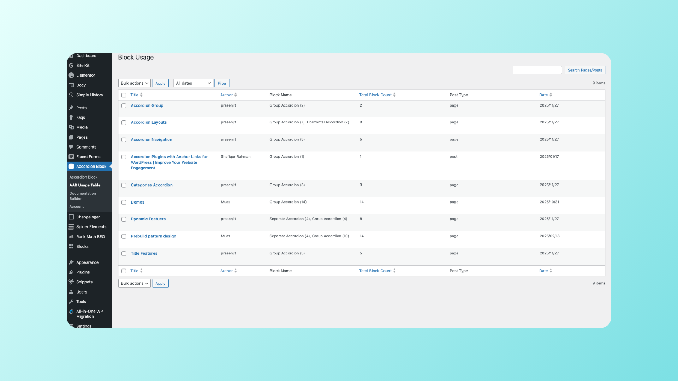Screen dimensions: 678x381
Task: Expand the All dates filter dropdown
Action: pyautogui.click(x=193, y=83)
